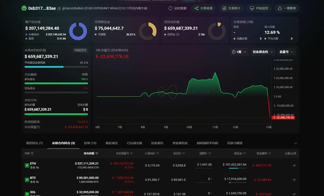Click ETH unrealized PnL -20,112,721.83
Screen dimensions: 324x196
coord(122,163)
